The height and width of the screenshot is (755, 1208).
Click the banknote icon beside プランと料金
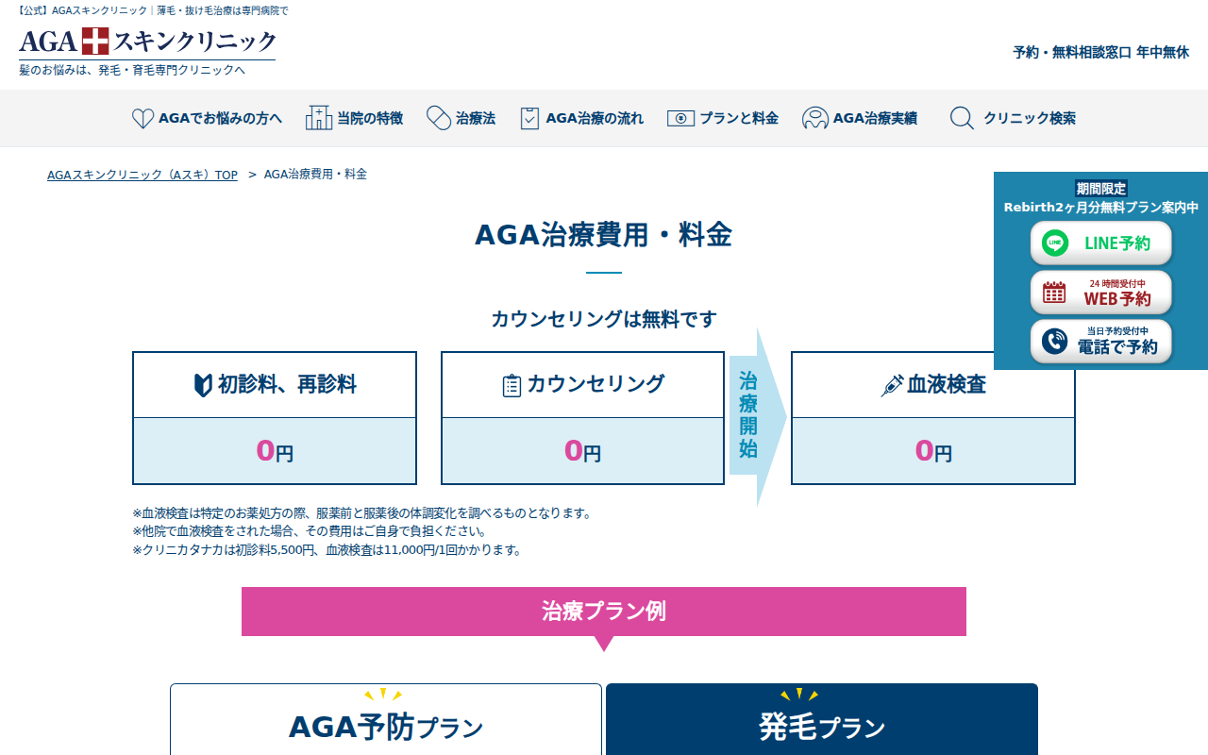pos(680,118)
